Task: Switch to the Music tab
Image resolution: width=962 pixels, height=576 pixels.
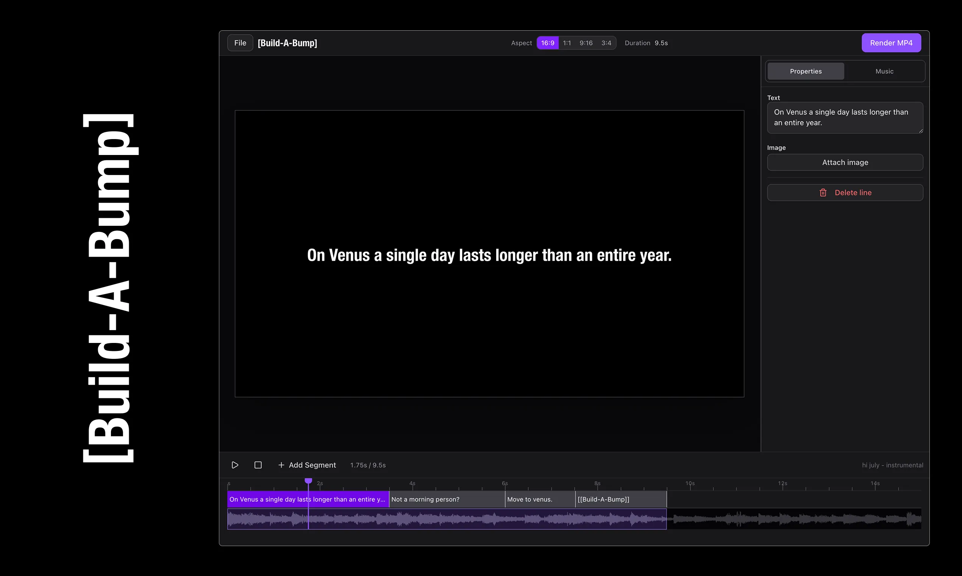Action: [x=884, y=71]
